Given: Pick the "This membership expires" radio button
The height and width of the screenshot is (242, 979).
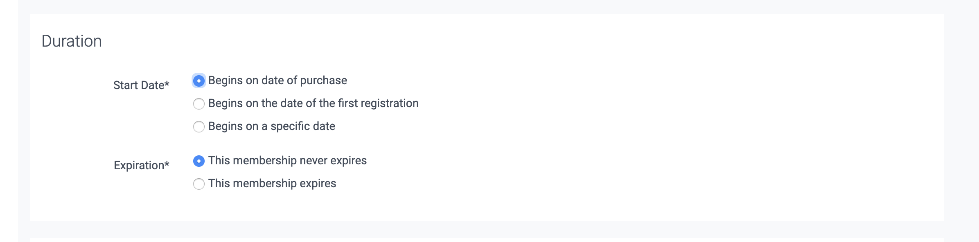Looking at the screenshot, I should point(199,184).
